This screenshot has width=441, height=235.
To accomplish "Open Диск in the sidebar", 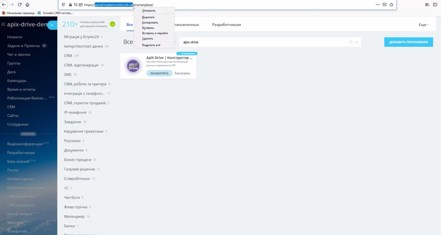I will point(11,72).
